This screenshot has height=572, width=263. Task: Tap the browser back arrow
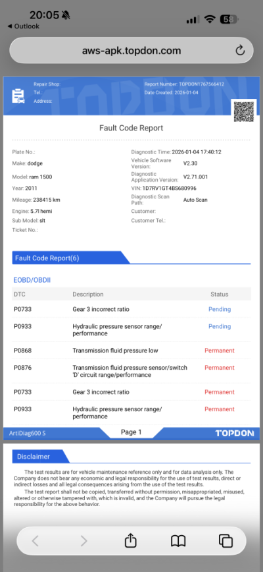[36, 540]
